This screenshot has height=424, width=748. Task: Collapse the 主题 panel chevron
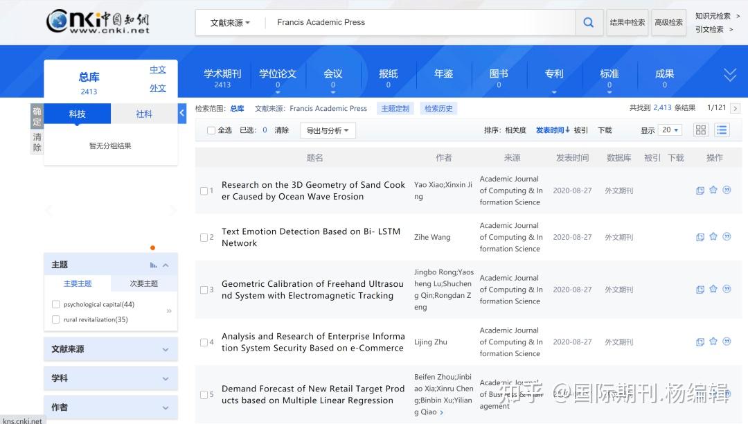click(166, 265)
